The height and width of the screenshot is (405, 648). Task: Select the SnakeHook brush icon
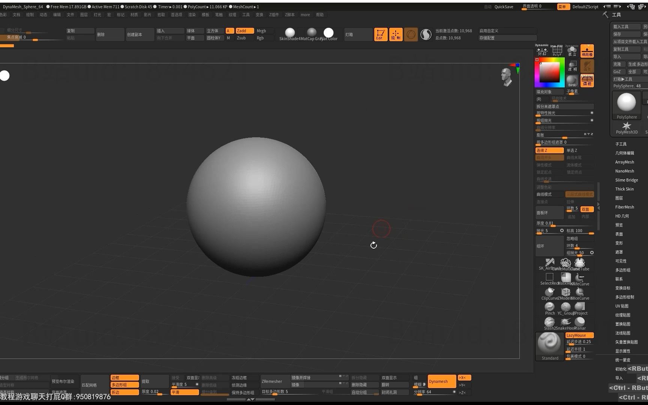pos(565,322)
